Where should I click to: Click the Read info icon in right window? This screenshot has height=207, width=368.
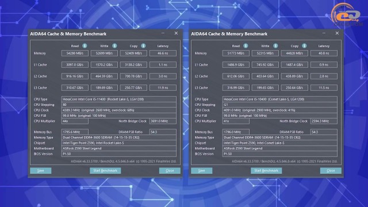246,46
